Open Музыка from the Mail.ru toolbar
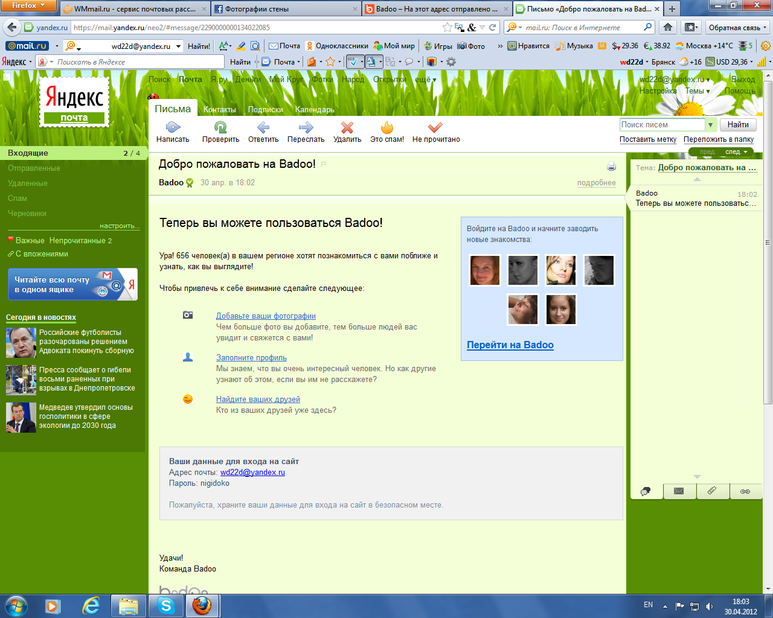This screenshot has height=618, width=773. click(574, 46)
